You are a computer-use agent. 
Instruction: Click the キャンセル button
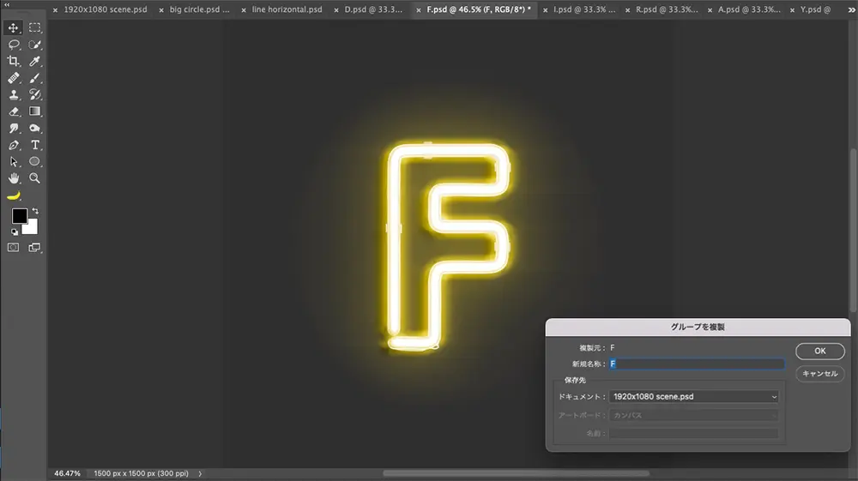819,374
